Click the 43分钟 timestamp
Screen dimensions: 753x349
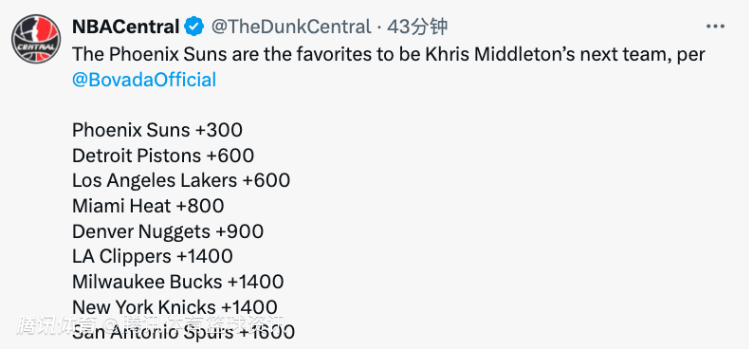[417, 27]
